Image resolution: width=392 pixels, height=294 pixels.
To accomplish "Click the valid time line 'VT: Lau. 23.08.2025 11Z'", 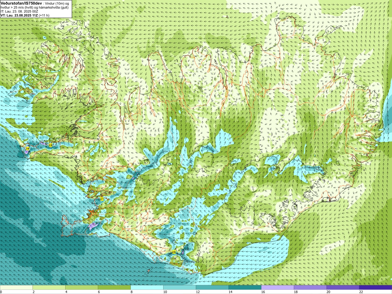I will [19, 15].
